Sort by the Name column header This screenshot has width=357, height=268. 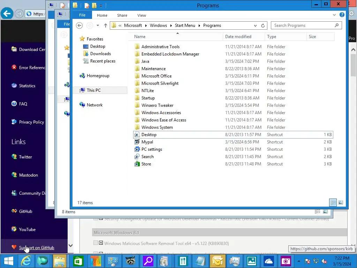[x=176, y=36]
